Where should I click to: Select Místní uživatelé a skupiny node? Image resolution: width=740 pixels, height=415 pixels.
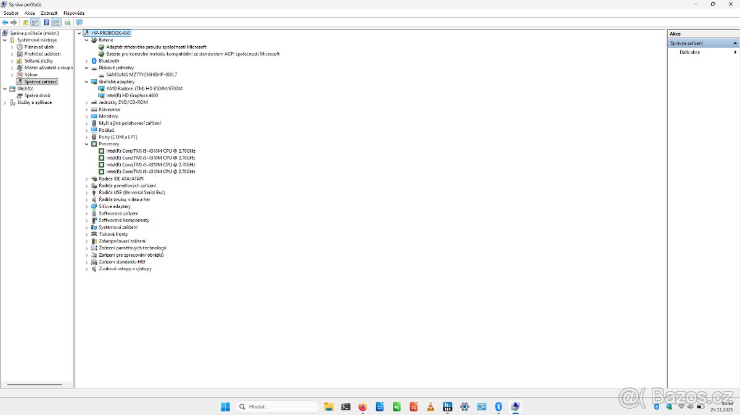coord(48,68)
